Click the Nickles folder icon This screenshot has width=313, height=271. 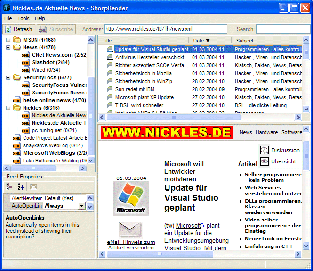tap(17, 108)
